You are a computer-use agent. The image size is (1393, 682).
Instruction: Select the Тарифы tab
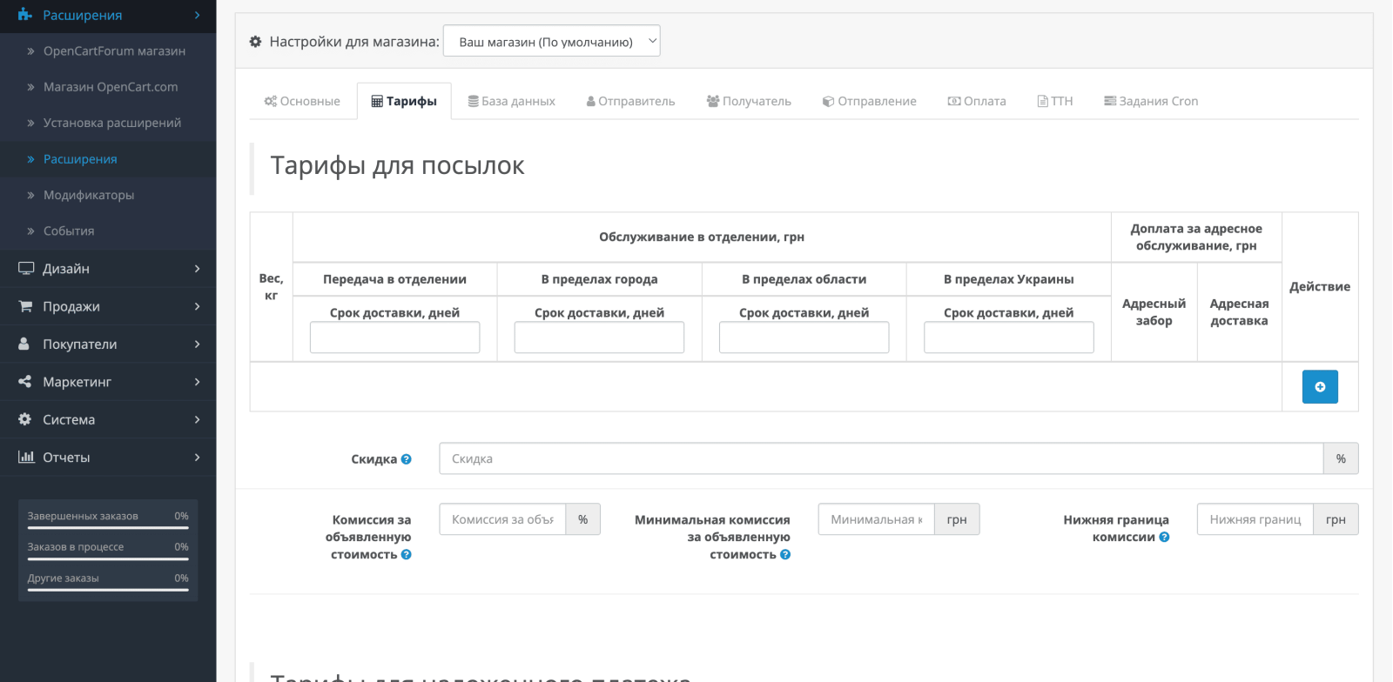pos(404,101)
